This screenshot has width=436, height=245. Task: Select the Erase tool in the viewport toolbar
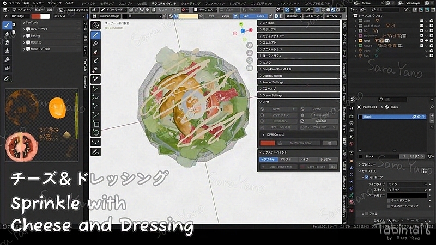click(96, 52)
